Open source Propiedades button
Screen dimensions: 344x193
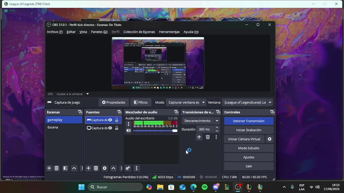(113, 102)
